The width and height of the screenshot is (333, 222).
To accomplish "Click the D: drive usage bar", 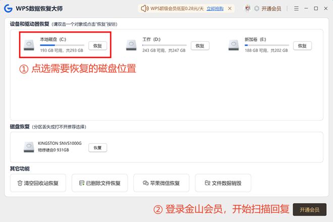I will (164, 45).
